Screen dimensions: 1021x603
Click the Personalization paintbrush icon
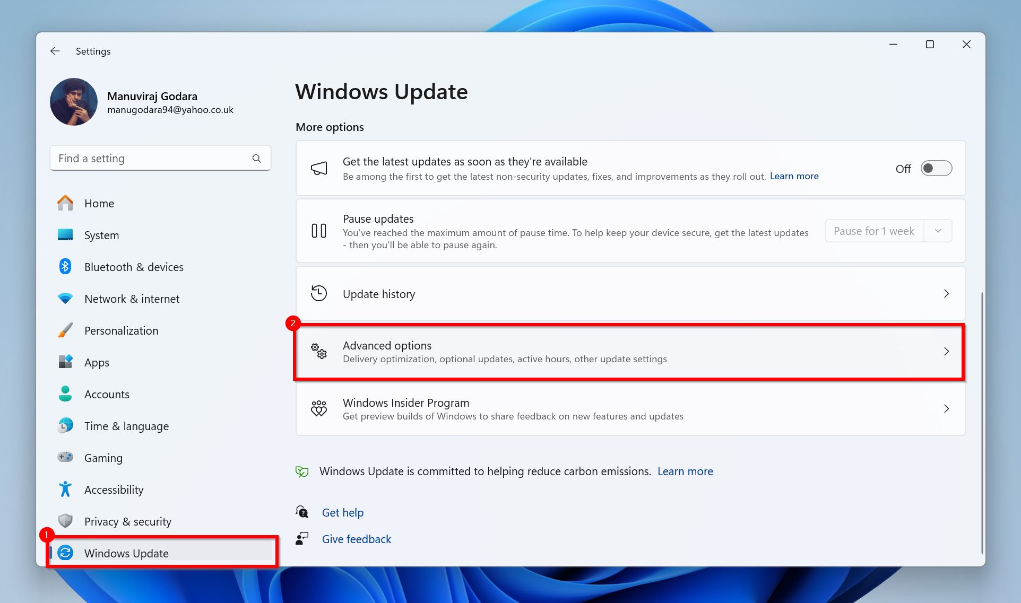click(65, 330)
